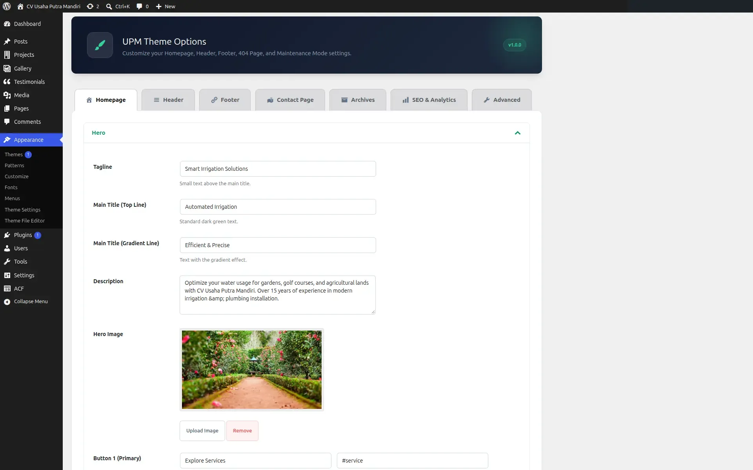Image resolution: width=753 pixels, height=470 pixels.
Task: Select the Homepage tab
Action: click(106, 100)
